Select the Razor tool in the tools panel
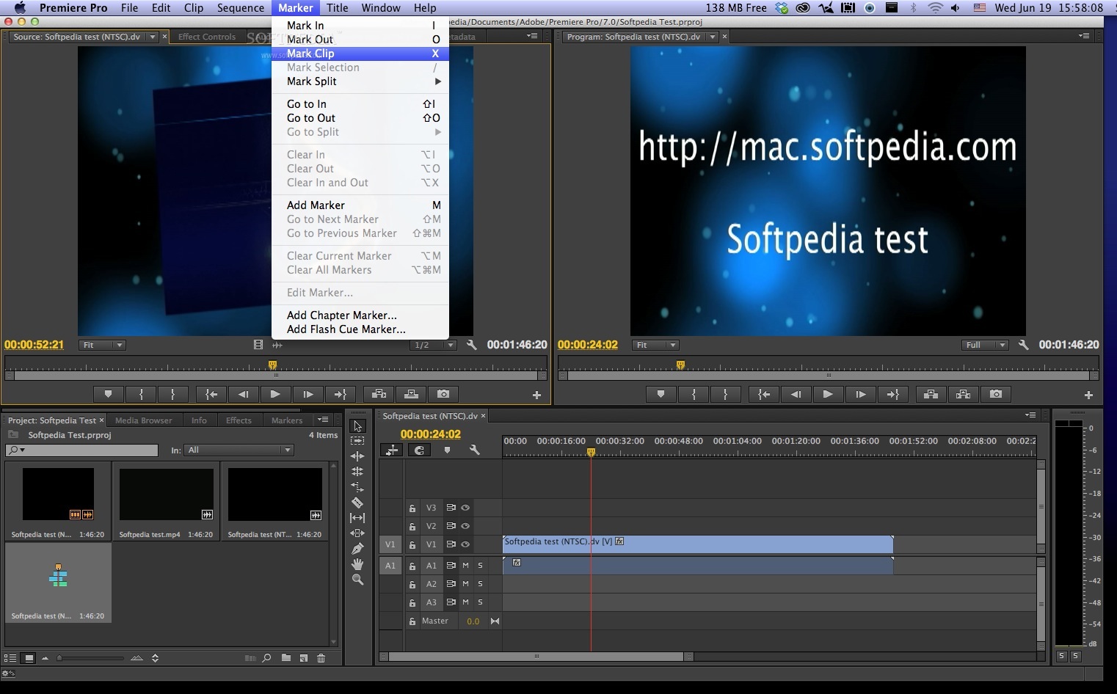 (357, 503)
